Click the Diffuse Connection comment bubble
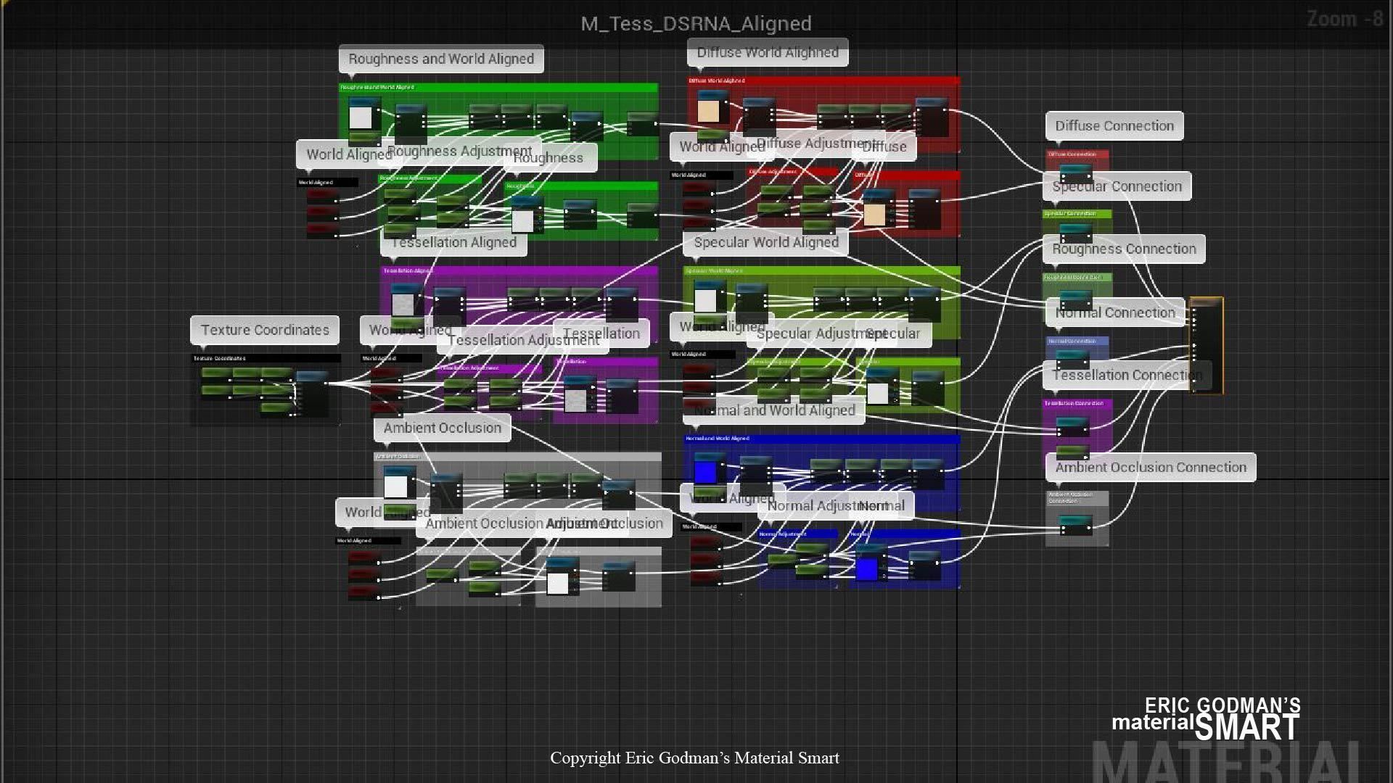This screenshot has height=783, width=1393. (1114, 125)
